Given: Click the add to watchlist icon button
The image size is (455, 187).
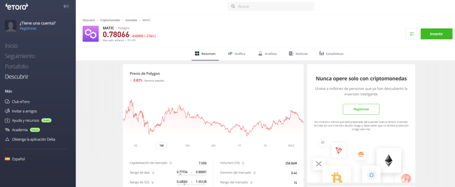Looking at the screenshot, I should 411,34.
